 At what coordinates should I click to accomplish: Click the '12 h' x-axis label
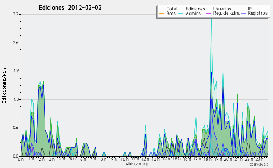coord(145,159)
